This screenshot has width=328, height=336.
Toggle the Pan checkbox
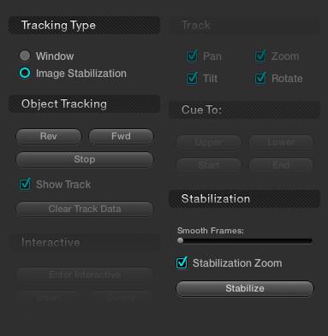[192, 56]
